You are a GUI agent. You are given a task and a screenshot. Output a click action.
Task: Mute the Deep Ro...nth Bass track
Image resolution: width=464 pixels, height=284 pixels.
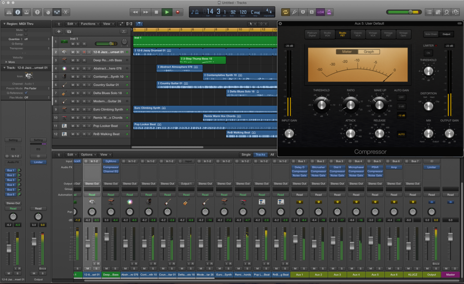[x=73, y=60]
